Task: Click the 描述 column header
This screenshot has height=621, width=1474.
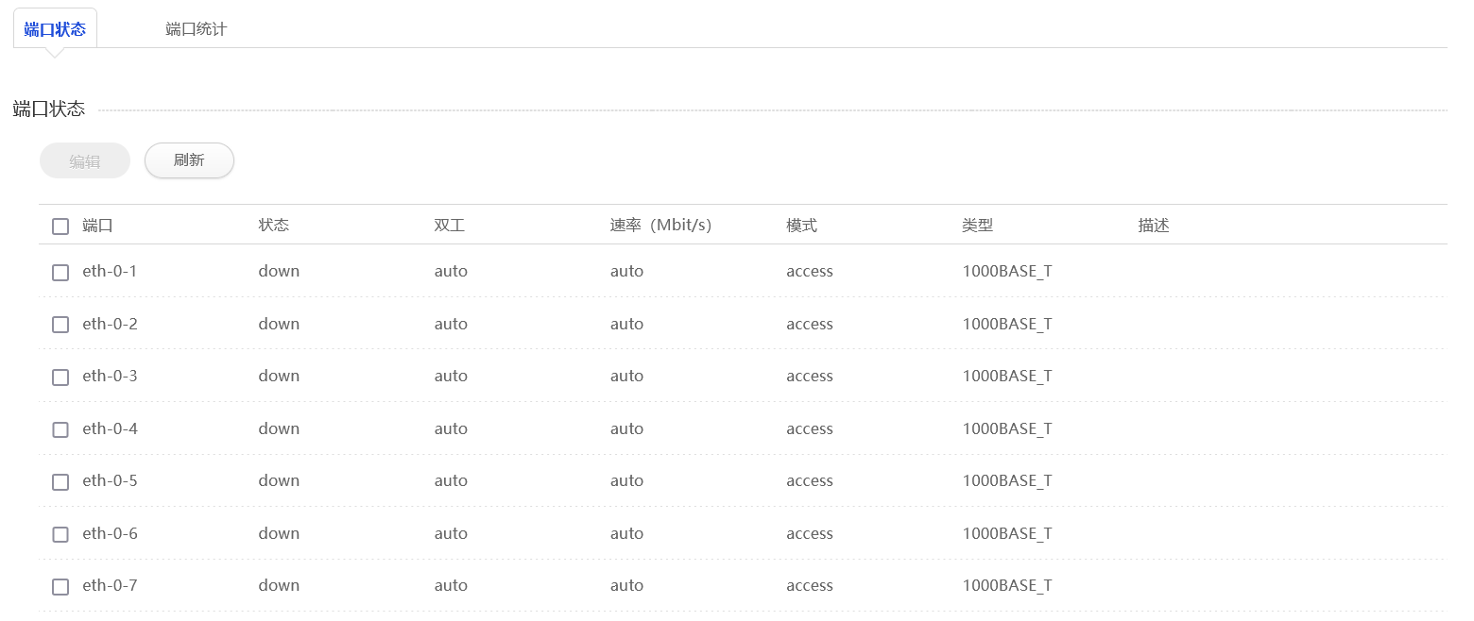Action: [1154, 226]
